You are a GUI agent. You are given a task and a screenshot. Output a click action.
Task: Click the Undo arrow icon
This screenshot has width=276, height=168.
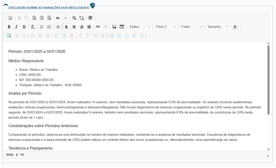click(58, 18)
